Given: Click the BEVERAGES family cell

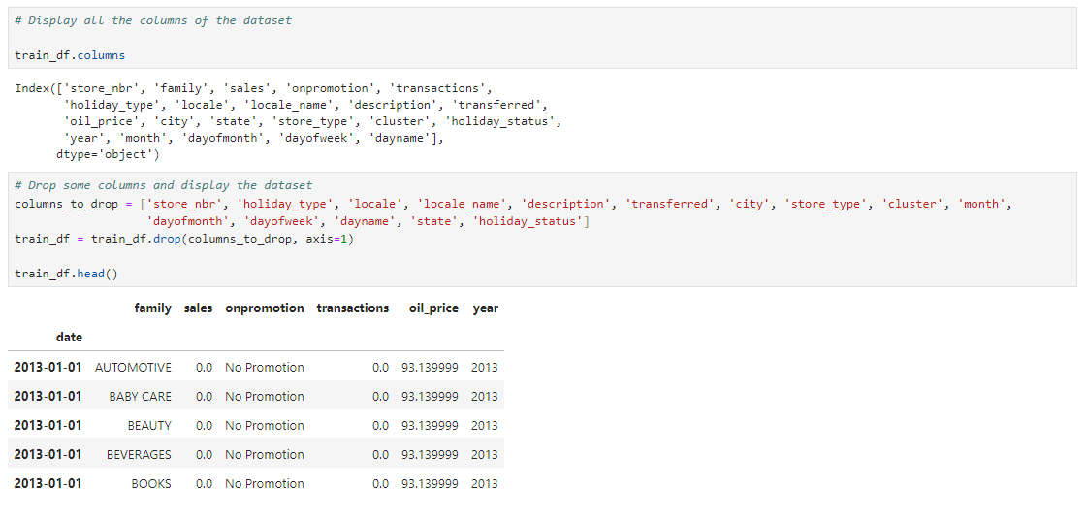Looking at the screenshot, I should (x=139, y=454).
